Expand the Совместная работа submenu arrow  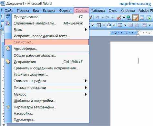tap(86, 81)
